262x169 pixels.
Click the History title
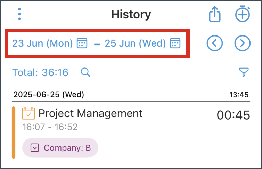click(131, 14)
